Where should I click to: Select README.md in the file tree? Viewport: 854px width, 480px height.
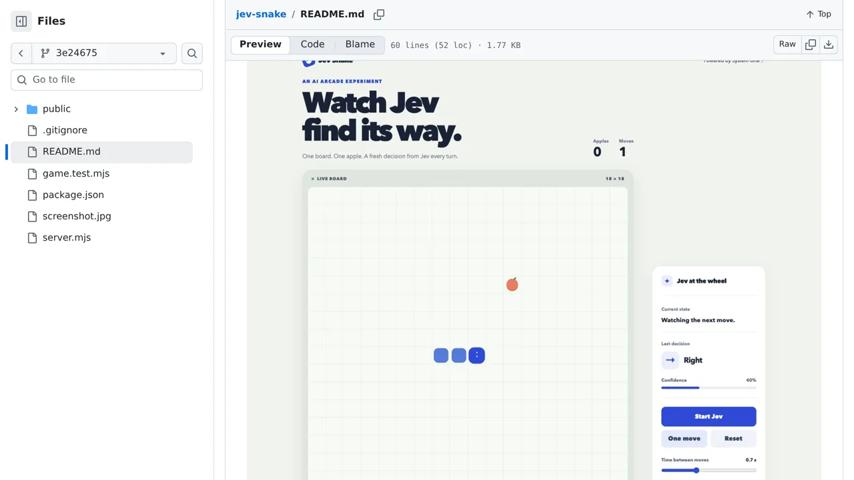(x=101, y=151)
